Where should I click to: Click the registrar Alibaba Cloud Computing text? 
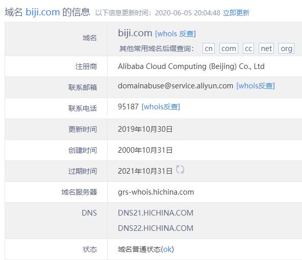coord(191,66)
